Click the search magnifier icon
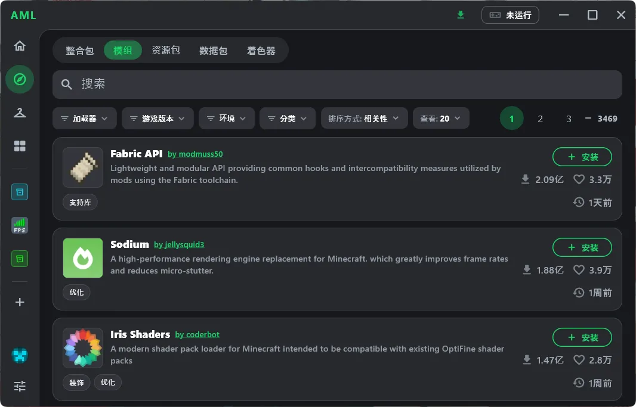The height and width of the screenshot is (407, 636). pos(66,84)
